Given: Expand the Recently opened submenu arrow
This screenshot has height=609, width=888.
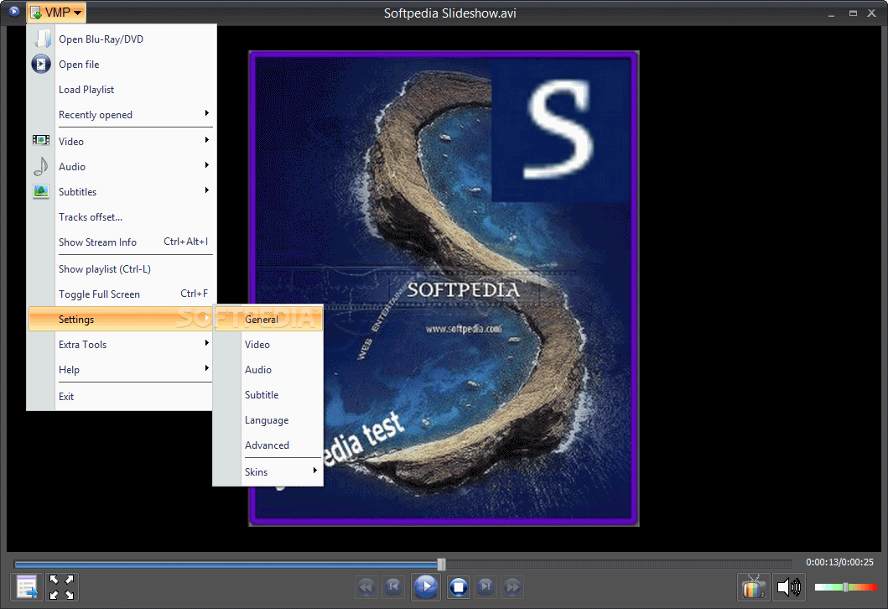Looking at the screenshot, I should tap(207, 113).
